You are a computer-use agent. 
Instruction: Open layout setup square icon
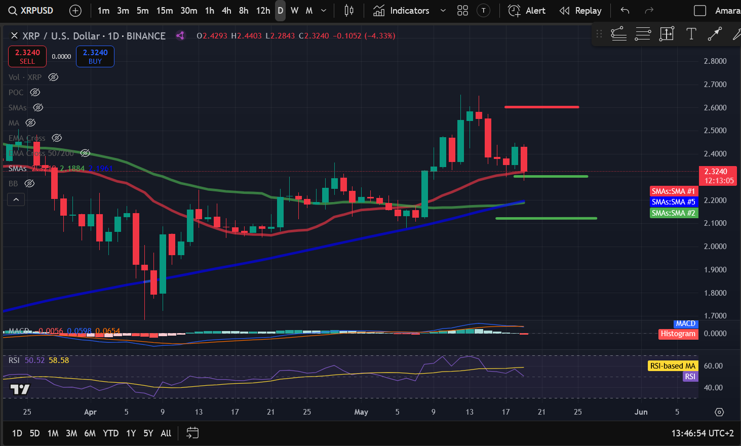700,11
